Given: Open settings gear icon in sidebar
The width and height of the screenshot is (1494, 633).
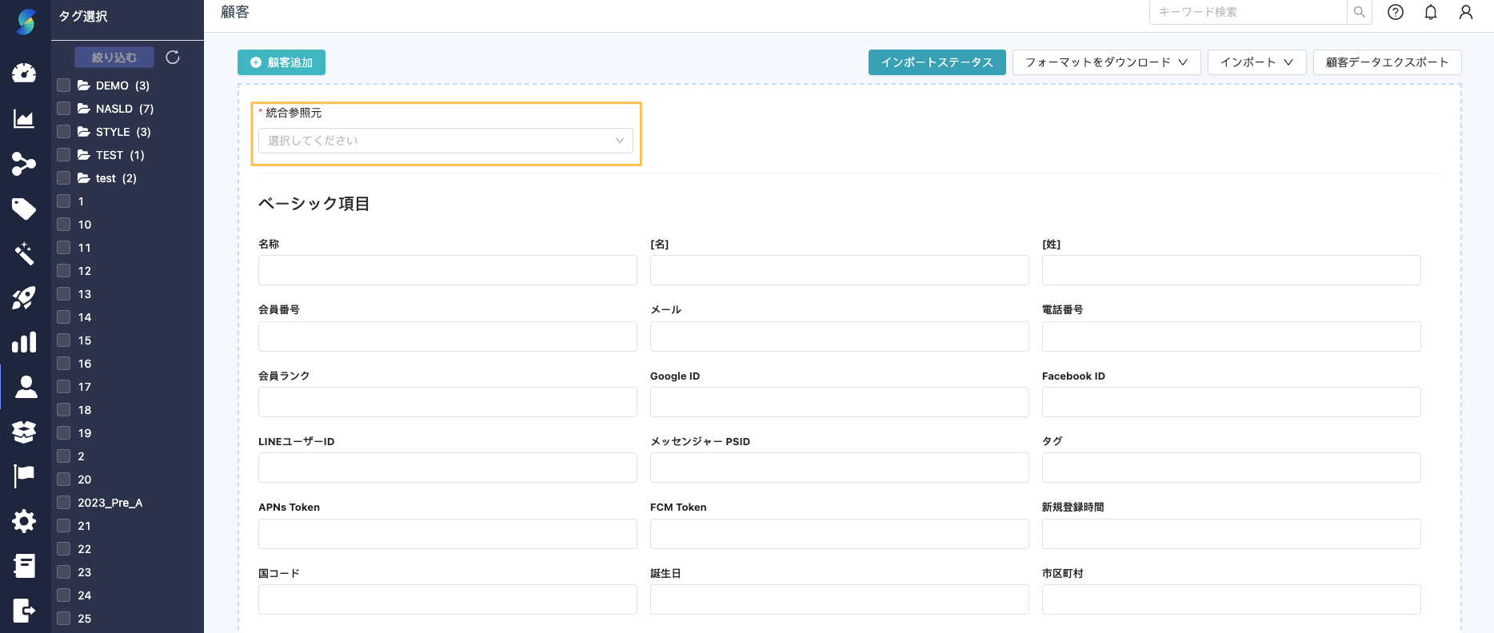Looking at the screenshot, I should (x=24, y=521).
